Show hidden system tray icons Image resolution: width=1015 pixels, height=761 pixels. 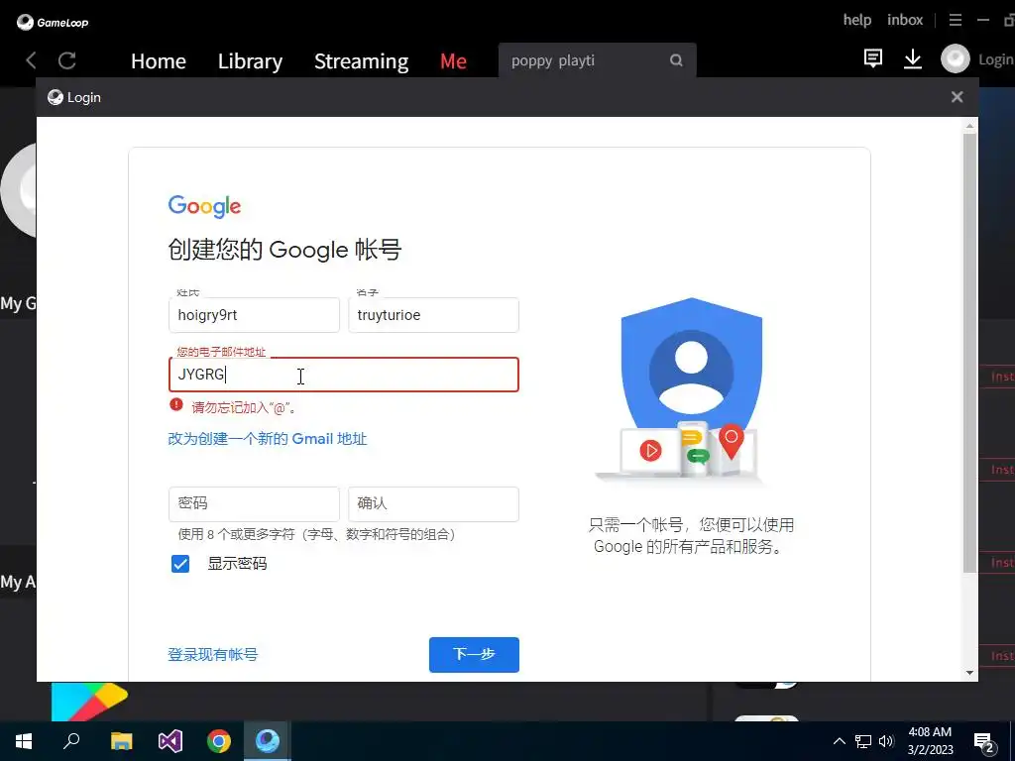[x=839, y=741]
